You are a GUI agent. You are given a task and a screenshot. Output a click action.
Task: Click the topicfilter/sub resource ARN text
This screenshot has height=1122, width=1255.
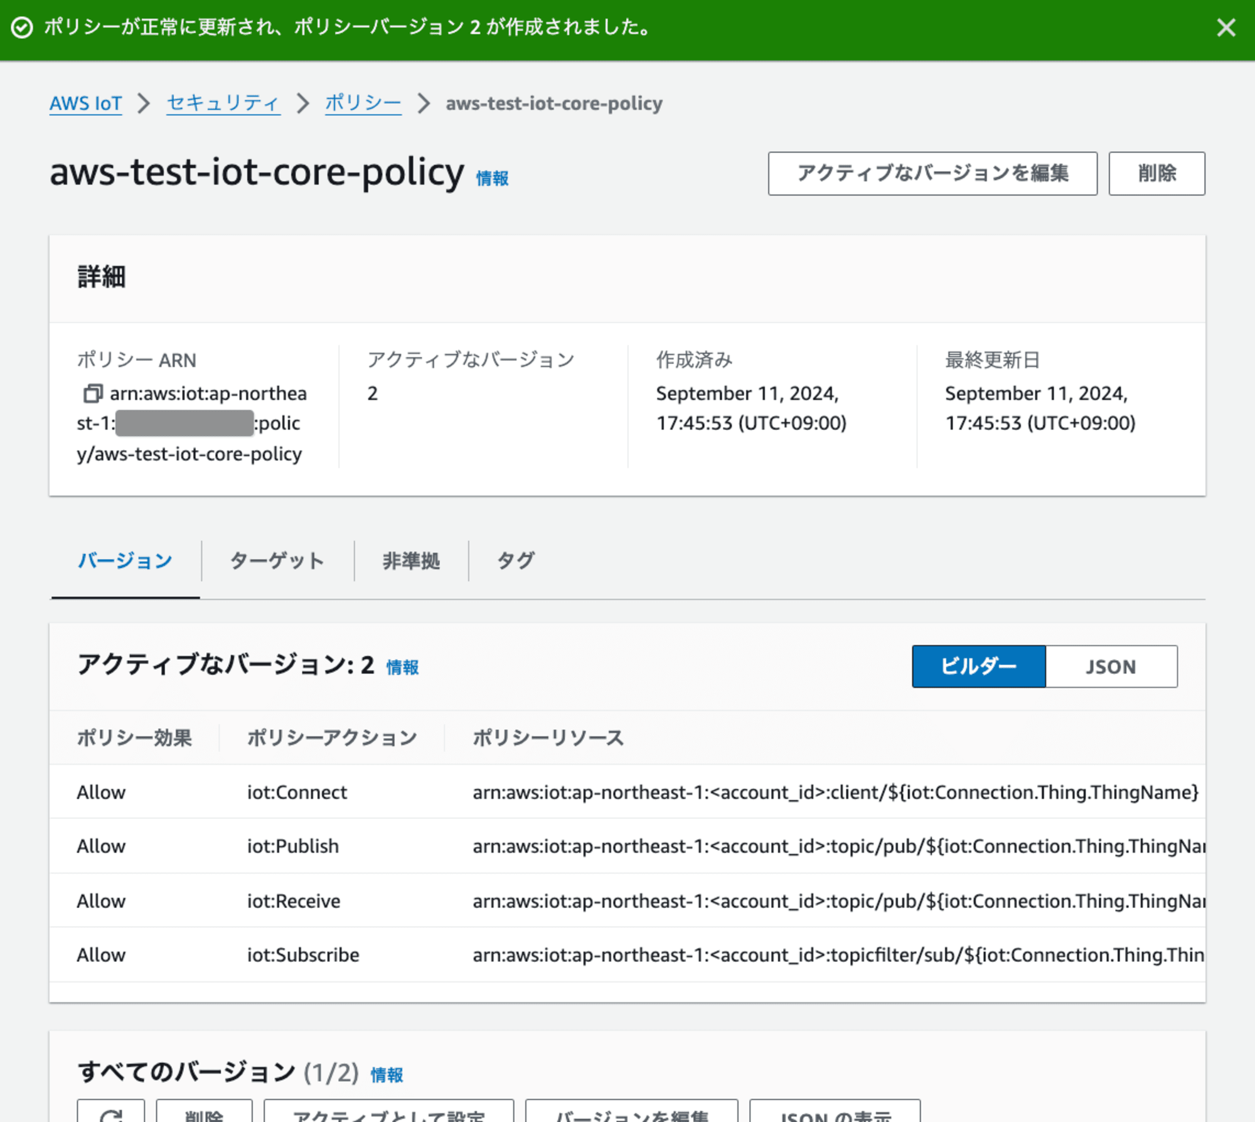click(x=839, y=955)
